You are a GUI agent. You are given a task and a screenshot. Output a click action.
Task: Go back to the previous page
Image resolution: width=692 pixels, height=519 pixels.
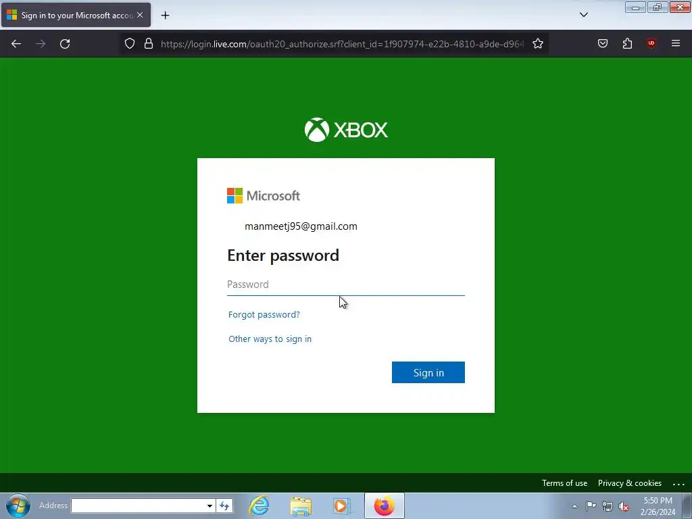click(x=16, y=44)
